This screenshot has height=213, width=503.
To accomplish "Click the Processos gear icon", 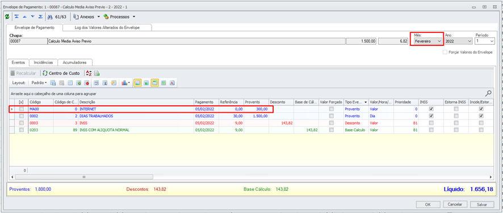I will pyautogui.click(x=106, y=16).
